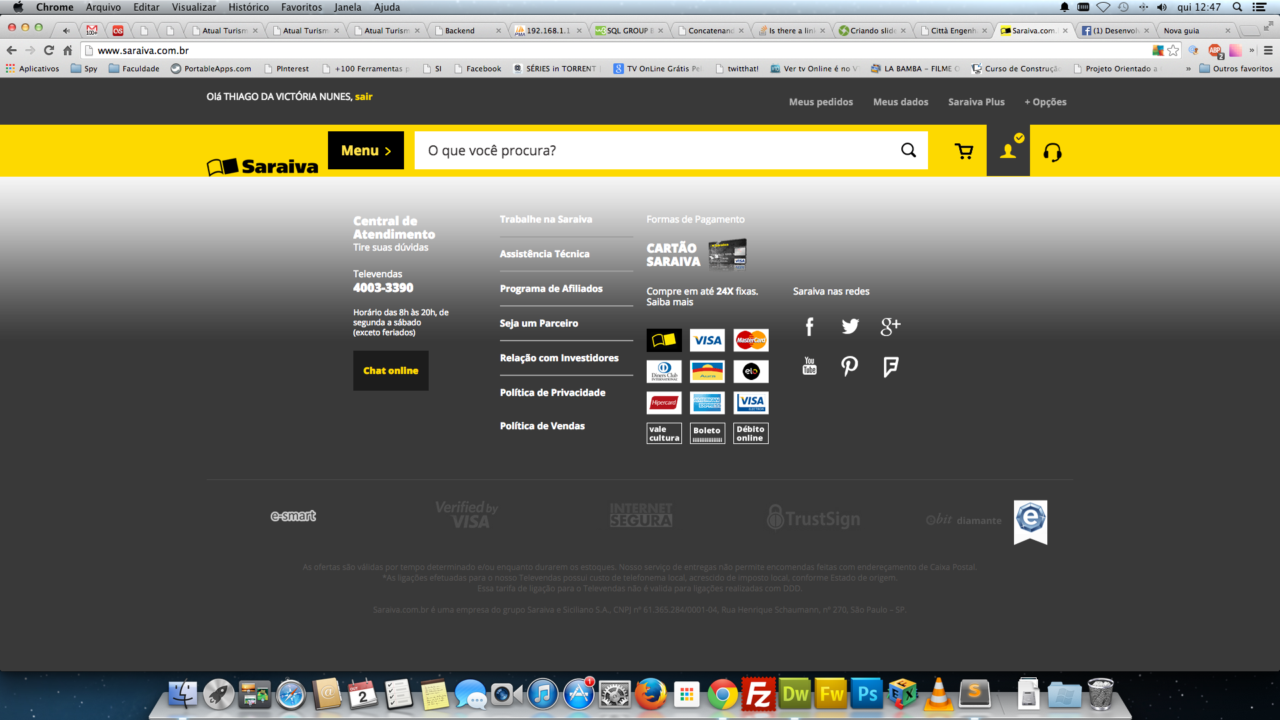Click the TrustSign seal
Image resolution: width=1280 pixels, height=720 pixels.
[x=813, y=517]
